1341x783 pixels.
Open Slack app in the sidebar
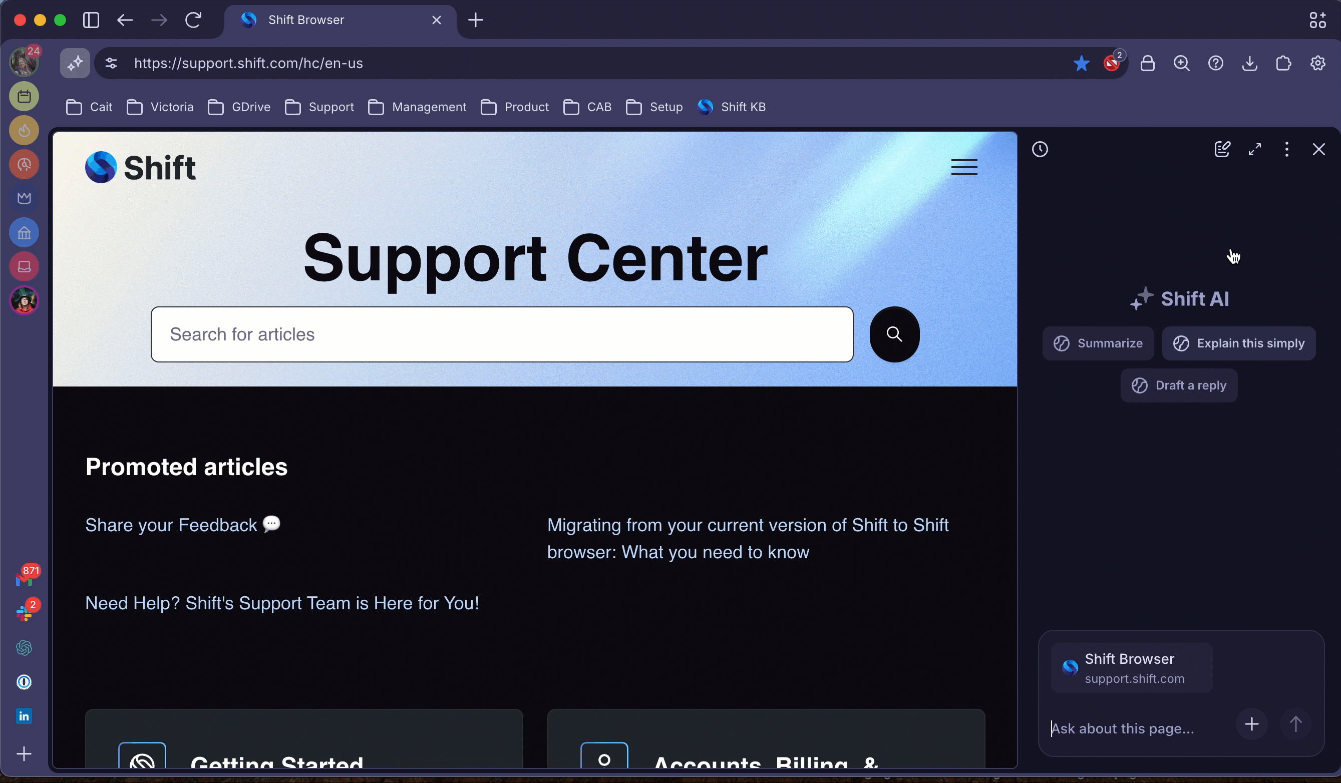pos(25,612)
